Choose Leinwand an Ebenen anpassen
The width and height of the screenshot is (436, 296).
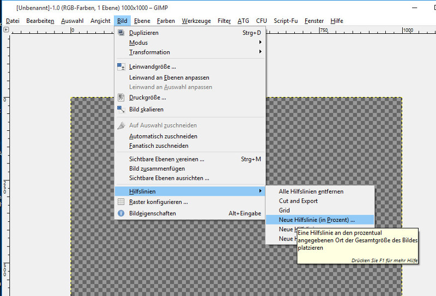click(190, 77)
